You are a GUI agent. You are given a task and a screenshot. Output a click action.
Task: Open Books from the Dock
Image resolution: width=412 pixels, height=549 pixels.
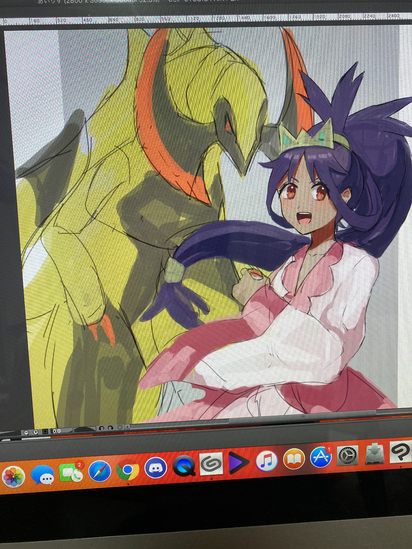(x=294, y=459)
